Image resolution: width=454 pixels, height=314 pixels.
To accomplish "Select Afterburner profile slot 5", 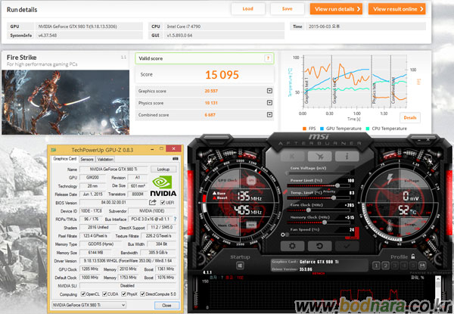I will pos(413,266).
